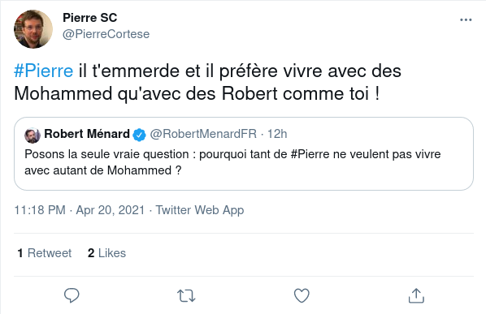Retweet using the arrows icon
Image resolution: width=486 pixels, height=314 pixels.
(x=186, y=296)
